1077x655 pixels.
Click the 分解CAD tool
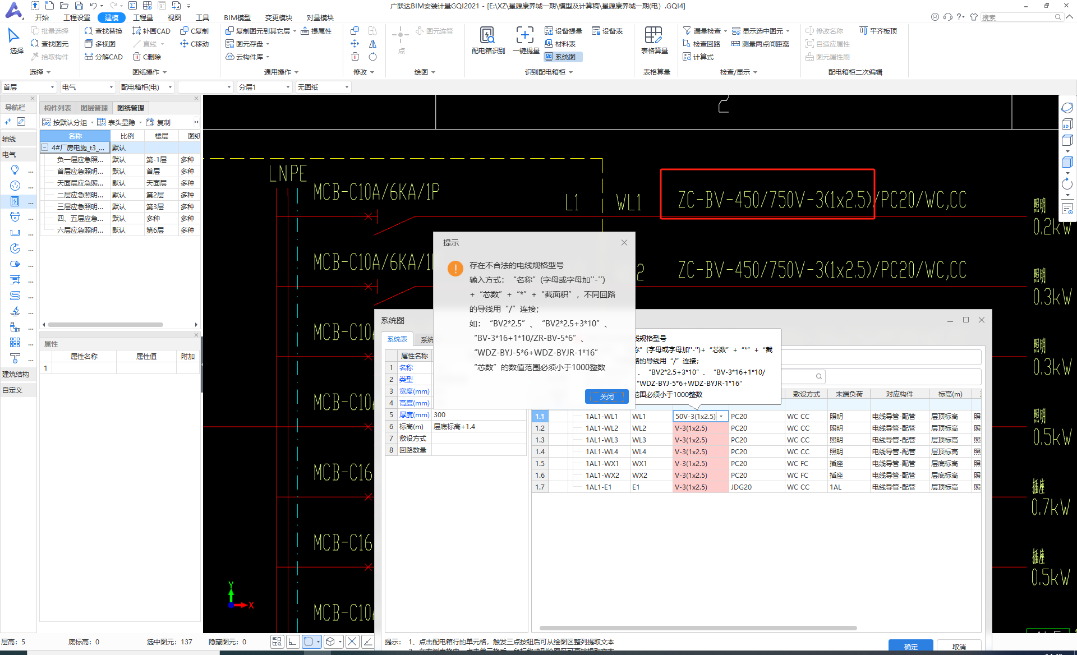click(x=103, y=57)
